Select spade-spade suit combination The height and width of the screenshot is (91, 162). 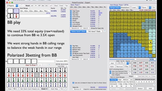[135, 63]
